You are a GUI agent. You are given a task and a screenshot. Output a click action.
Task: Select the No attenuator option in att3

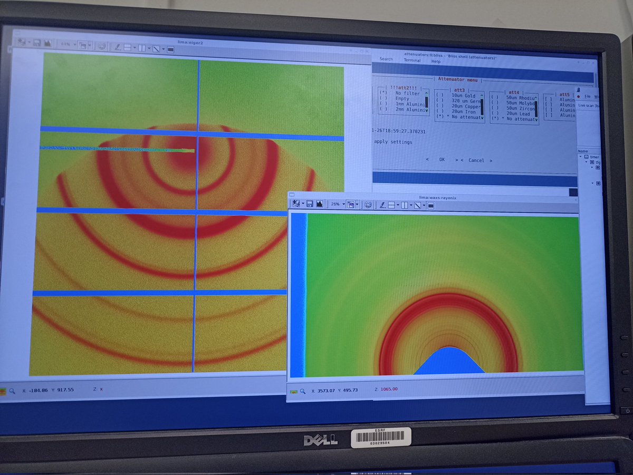click(x=459, y=117)
